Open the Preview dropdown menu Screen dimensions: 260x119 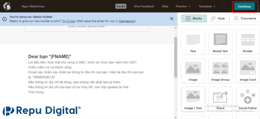[x=183, y=7]
